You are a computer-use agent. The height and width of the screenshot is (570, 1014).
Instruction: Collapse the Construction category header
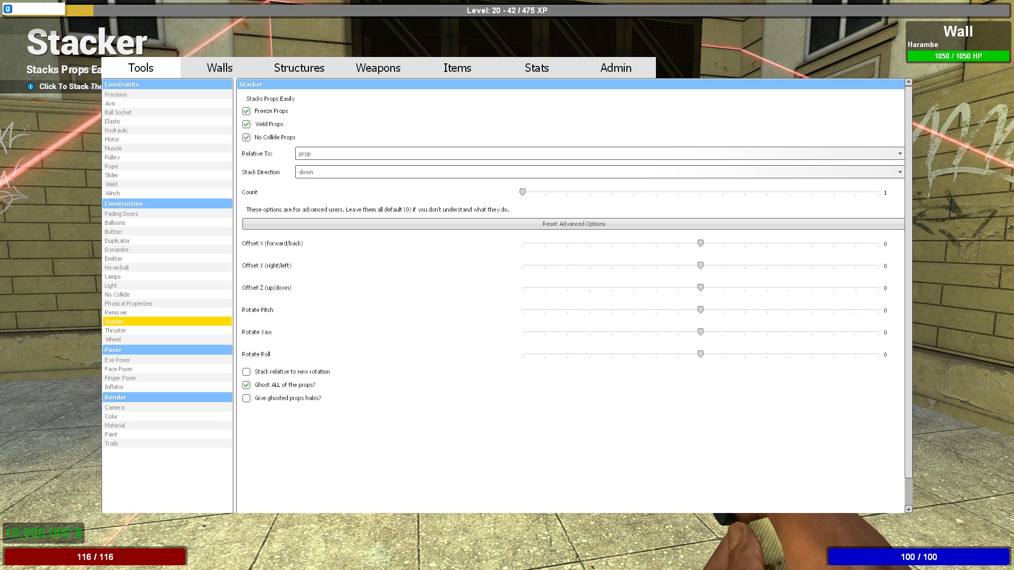[167, 204]
